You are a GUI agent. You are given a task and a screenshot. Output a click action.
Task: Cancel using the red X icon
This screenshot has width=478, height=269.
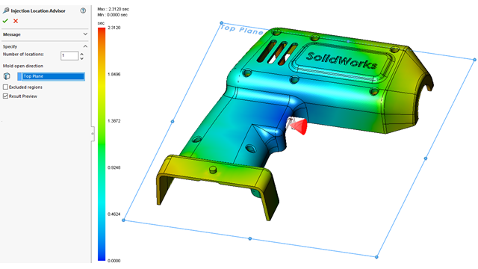pos(16,21)
